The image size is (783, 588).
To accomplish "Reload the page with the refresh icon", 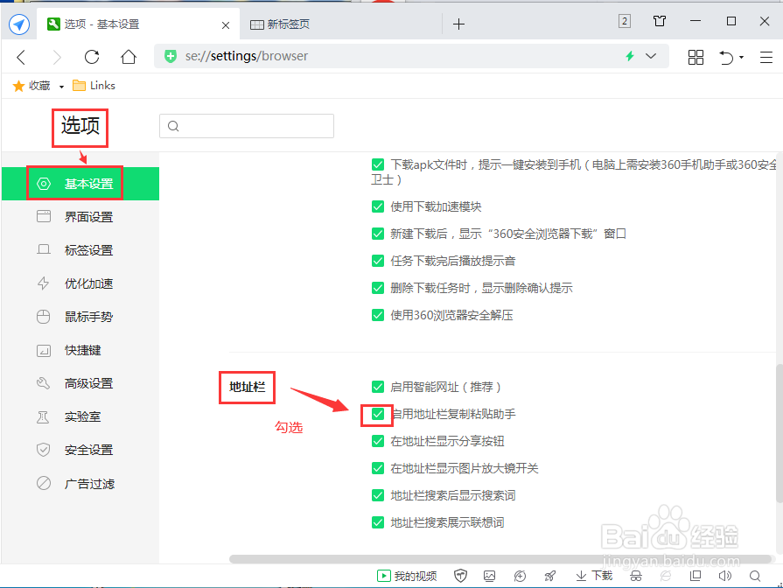I will click(x=92, y=57).
